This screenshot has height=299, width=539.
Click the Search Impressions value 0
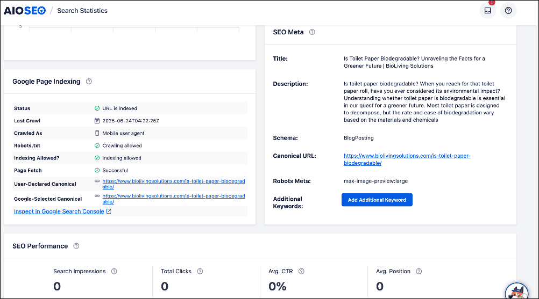(57, 286)
